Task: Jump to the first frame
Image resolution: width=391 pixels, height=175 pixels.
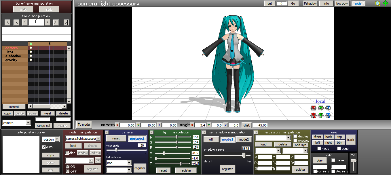Action: pyautogui.click(x=7, y=22)
